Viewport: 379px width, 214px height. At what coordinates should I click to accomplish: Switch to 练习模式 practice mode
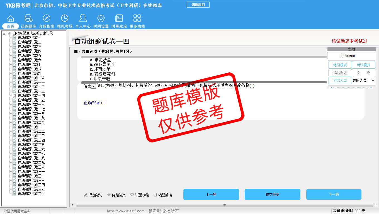340,65
